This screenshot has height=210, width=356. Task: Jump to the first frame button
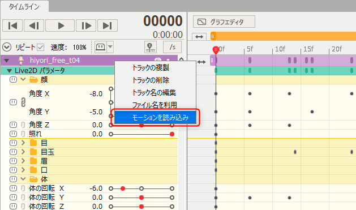[x=12, y=25]
